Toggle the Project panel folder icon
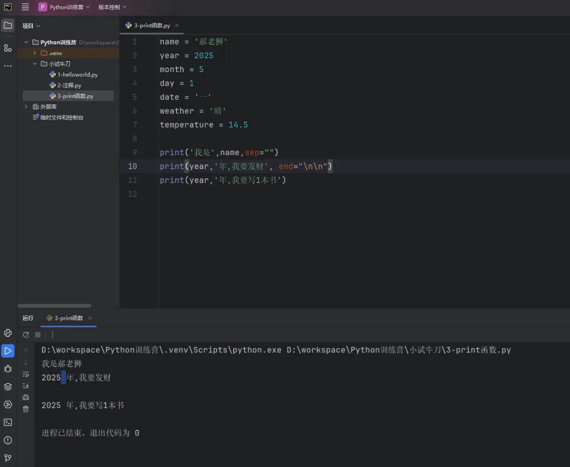 tap(8, 25)
